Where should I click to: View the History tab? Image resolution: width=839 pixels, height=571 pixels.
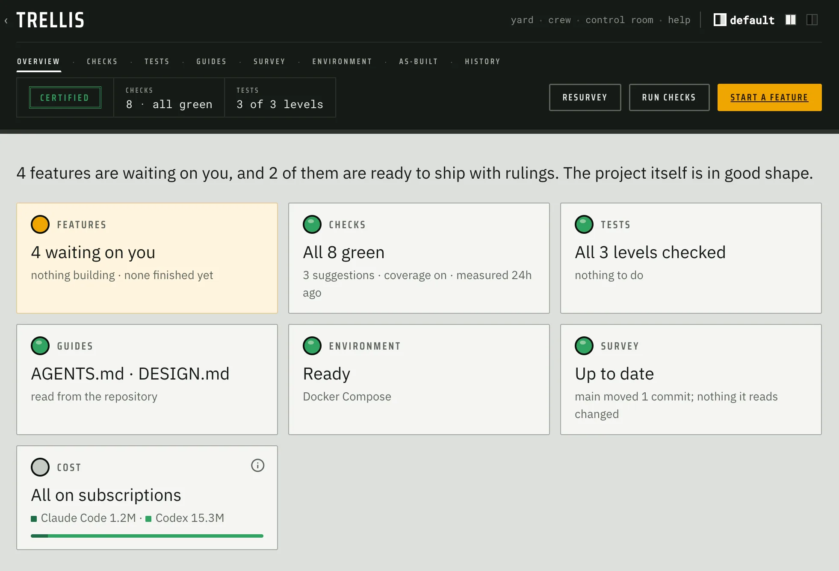coord(483,62)
